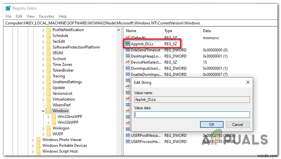
Task: Cancel the Edit String dialog
Action: click(x=238, y=124)
